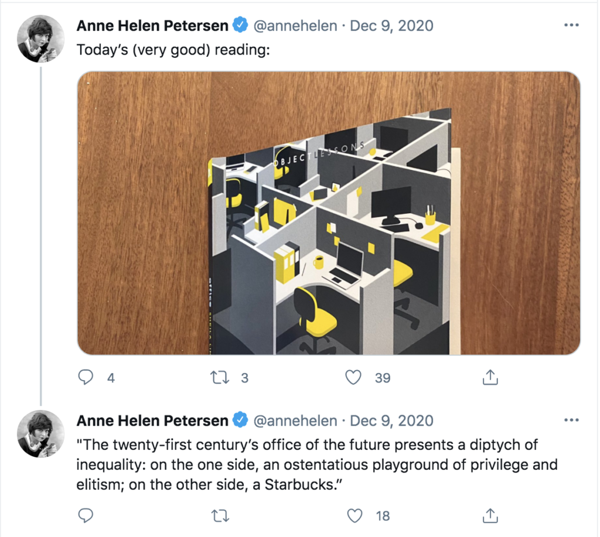Share the first tweet about today's reading

pos(490,377)
